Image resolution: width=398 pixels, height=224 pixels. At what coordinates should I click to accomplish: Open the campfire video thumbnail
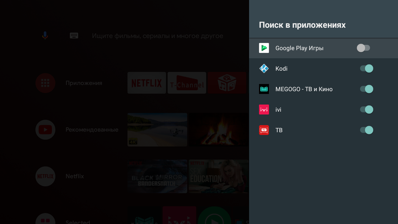[219, 130]
